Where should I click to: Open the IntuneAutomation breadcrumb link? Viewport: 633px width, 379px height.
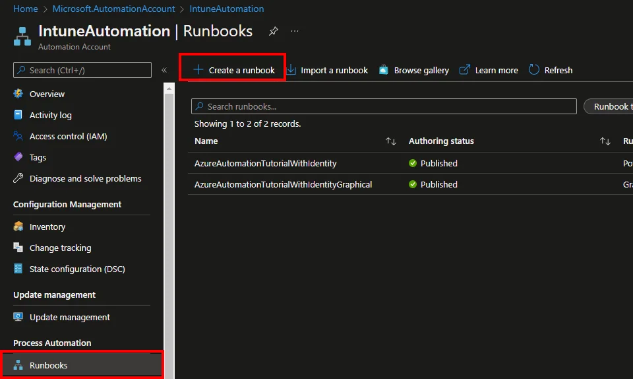coord(226,9)
